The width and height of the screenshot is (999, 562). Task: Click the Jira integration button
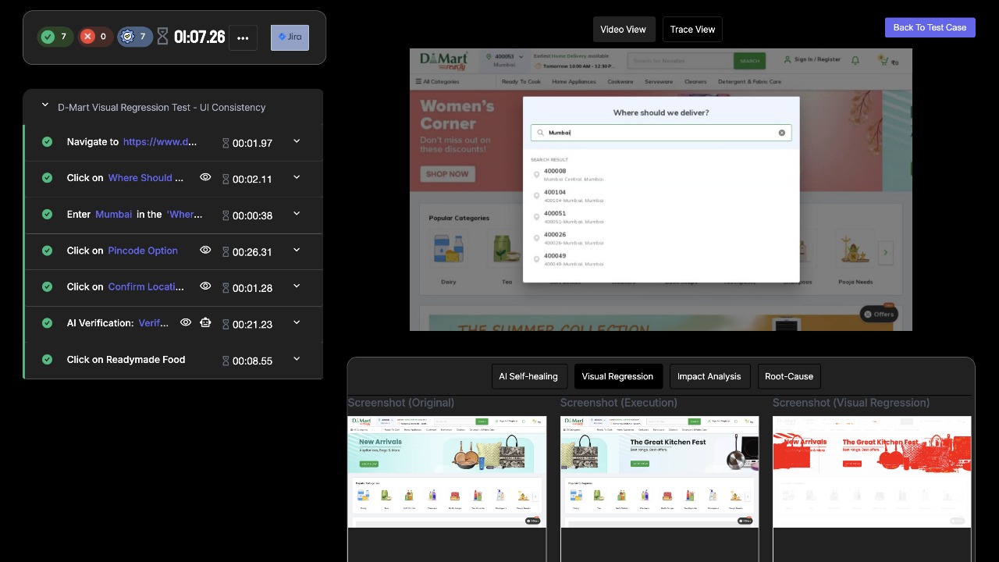coord(290,37)
